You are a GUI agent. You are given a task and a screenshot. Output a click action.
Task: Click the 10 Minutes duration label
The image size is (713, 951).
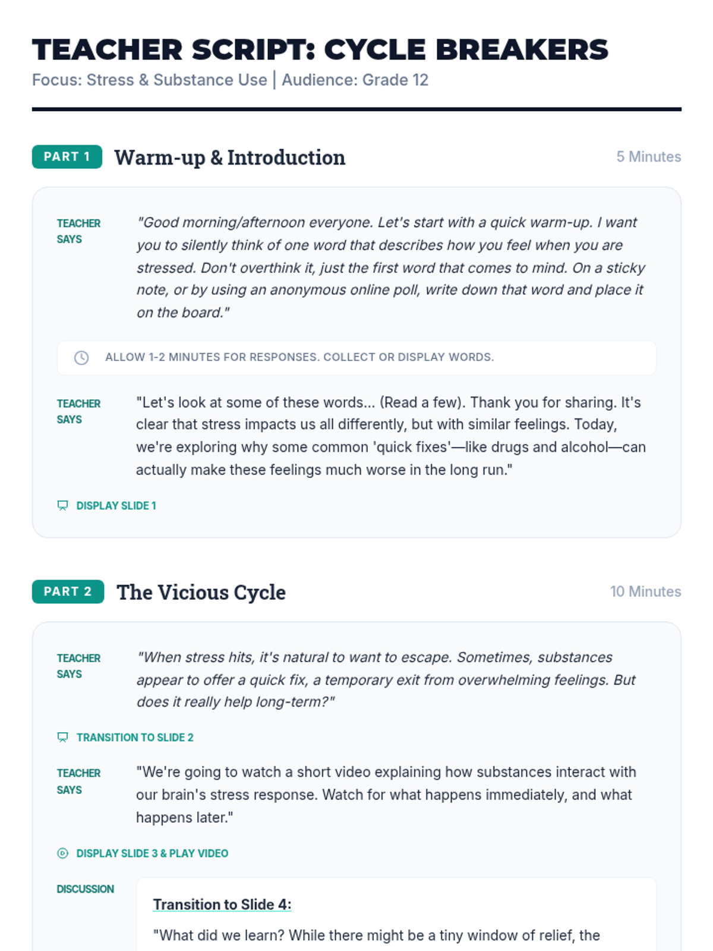point(645,592)
